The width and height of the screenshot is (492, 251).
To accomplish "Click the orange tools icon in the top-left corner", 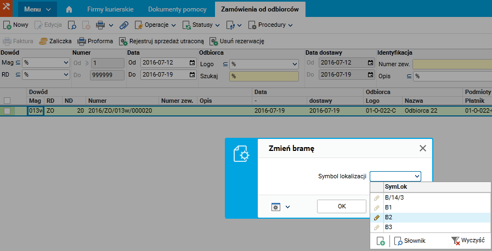I will 6,8.
